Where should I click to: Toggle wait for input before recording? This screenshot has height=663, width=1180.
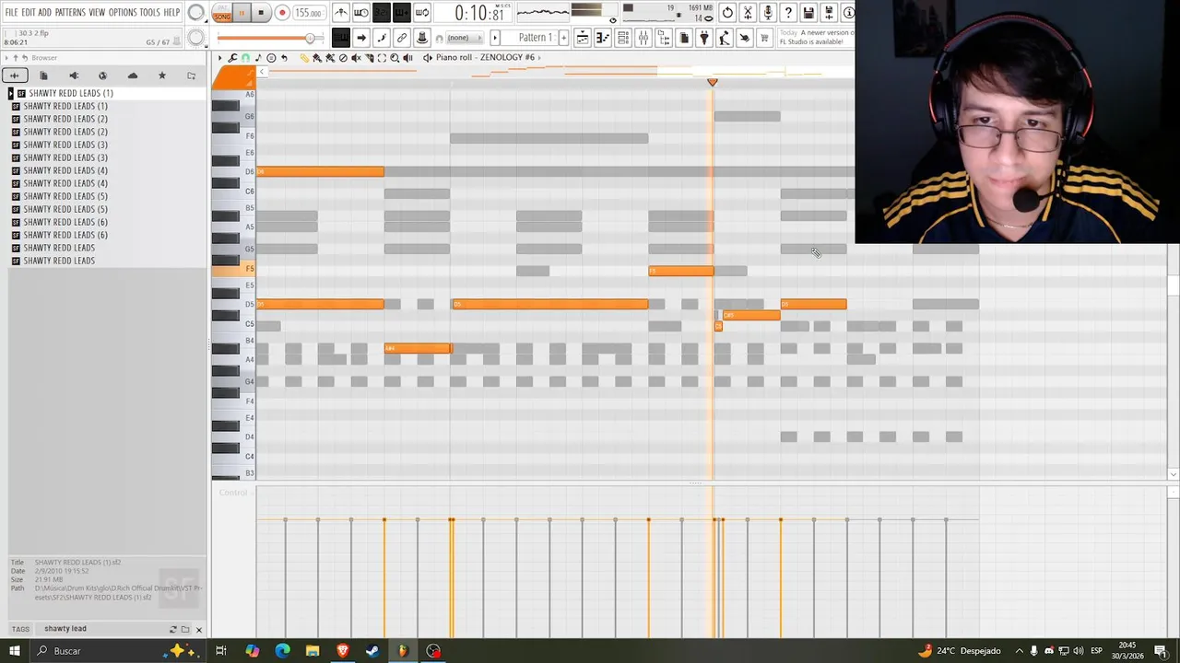coord(361,13)
